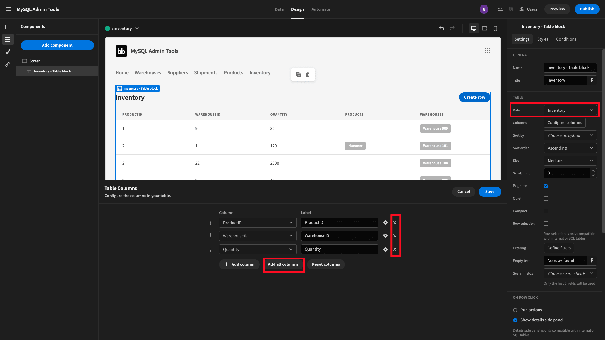Toggle the Paginate checkbox
605x340 pixels.
546,186
